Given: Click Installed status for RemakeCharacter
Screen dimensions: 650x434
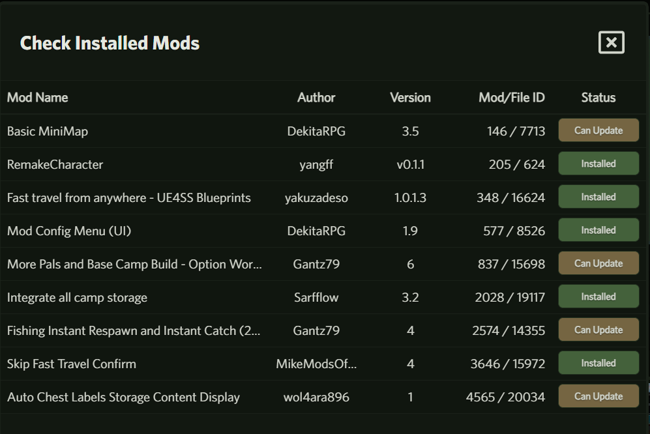Looking at the screenshot, I should click(x=598, y=164).
